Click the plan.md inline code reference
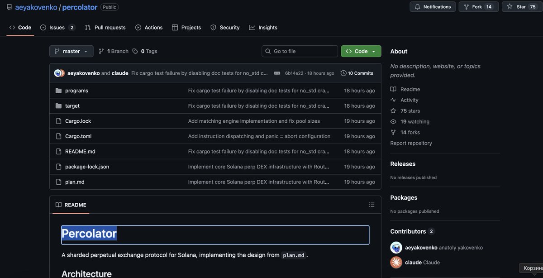 294,255
